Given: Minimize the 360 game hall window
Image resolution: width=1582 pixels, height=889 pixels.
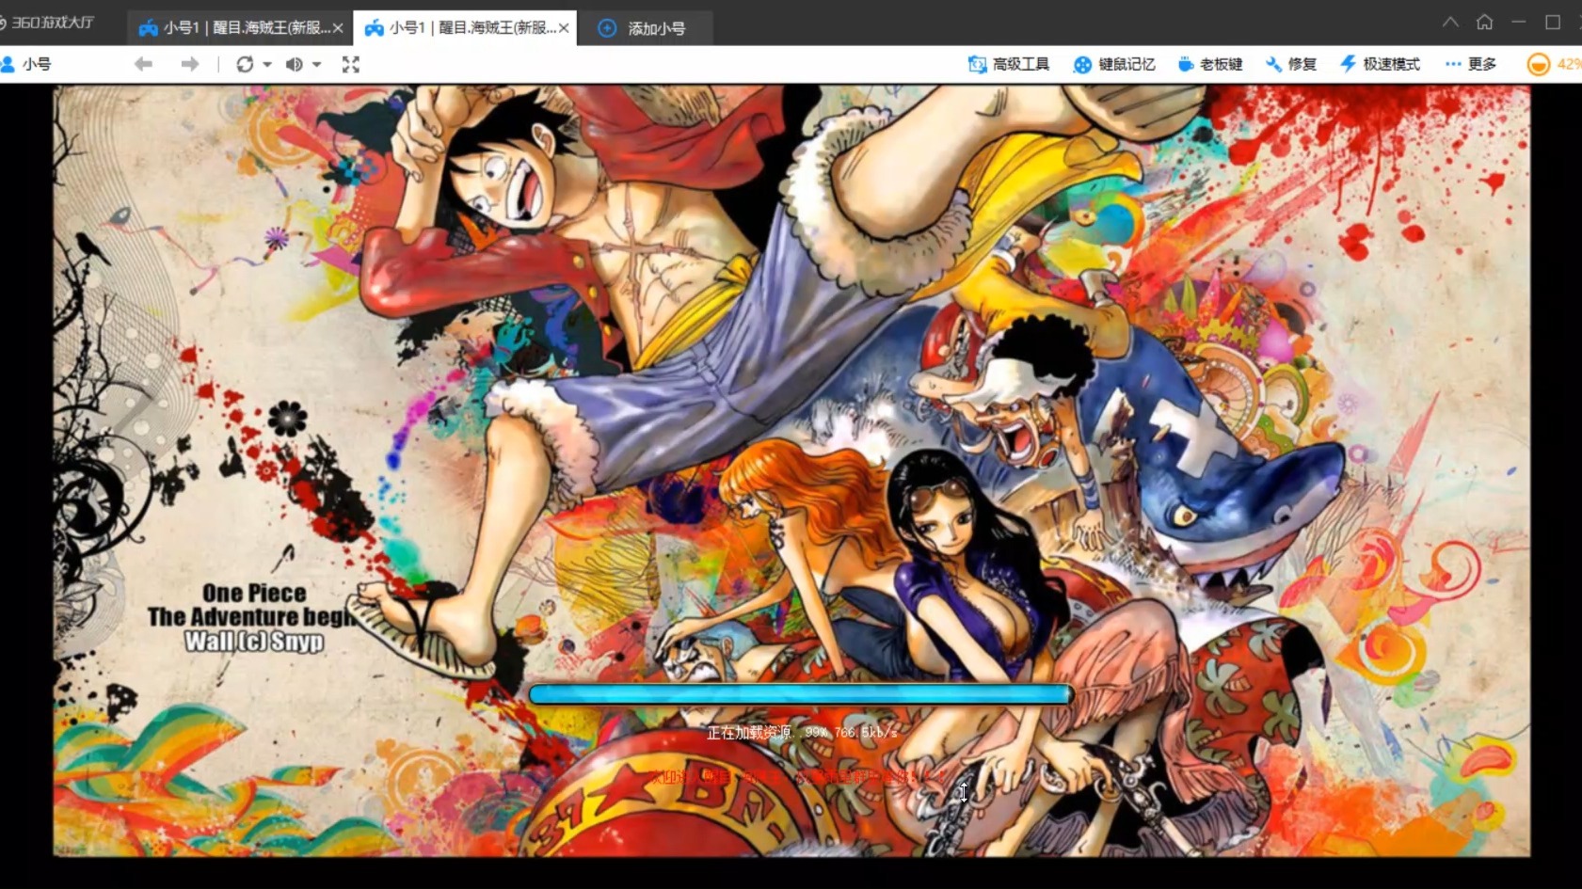Looking at the screenshot, I should point(1518,22).
